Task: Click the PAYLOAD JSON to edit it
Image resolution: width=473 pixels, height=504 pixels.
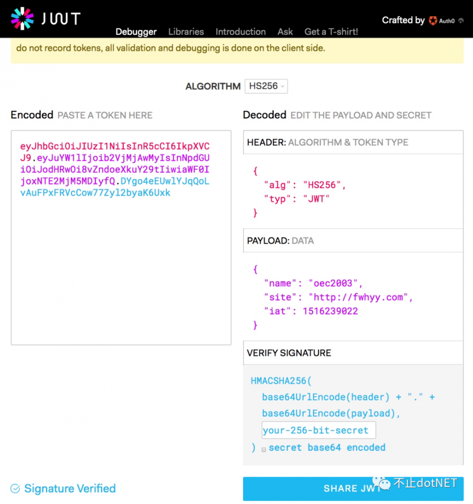Action: pos(331,297)
